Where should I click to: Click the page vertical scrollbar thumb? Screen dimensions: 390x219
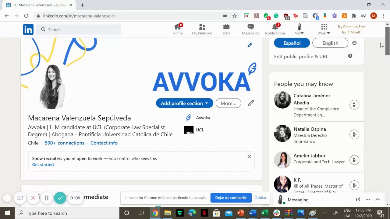[x=388, y=41]
